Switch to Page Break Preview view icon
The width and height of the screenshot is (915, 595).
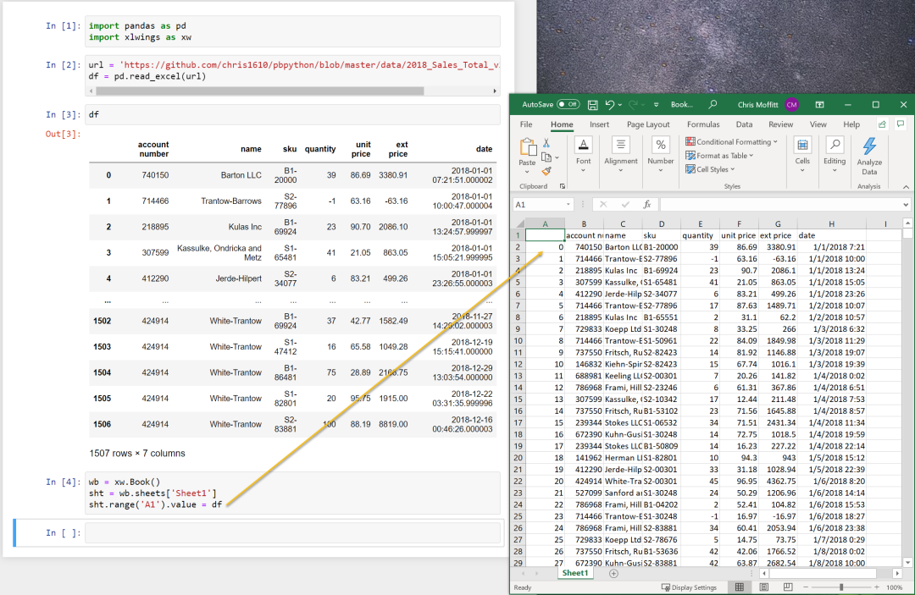[788, 587]
